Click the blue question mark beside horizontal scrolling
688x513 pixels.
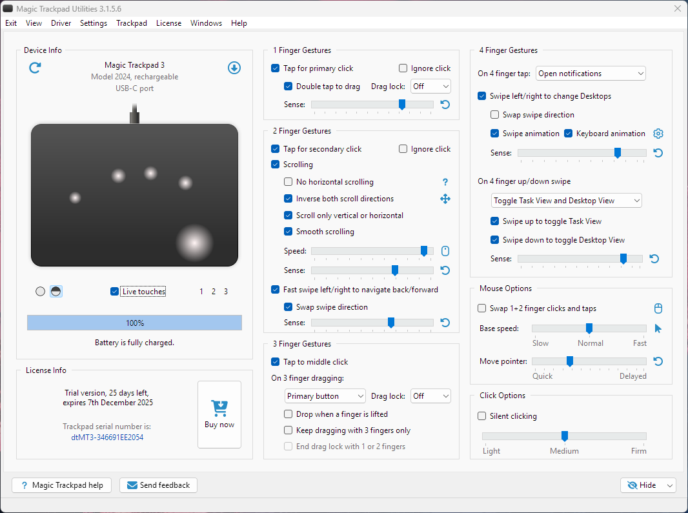click(x=445, y=183)
